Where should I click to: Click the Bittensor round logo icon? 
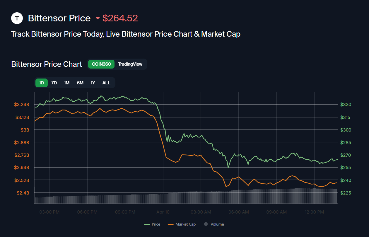coord(17,18)
